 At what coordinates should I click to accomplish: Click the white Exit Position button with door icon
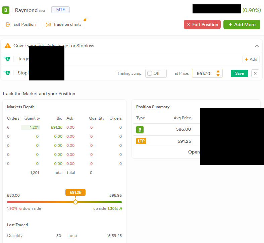[21, 24]
